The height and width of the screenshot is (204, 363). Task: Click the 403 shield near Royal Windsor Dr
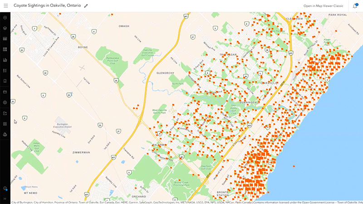pos(291,53)
